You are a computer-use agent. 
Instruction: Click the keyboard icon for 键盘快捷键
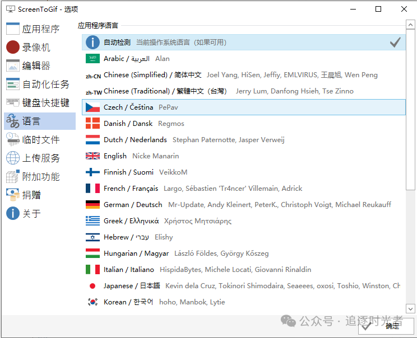click(x=13, y=102)
